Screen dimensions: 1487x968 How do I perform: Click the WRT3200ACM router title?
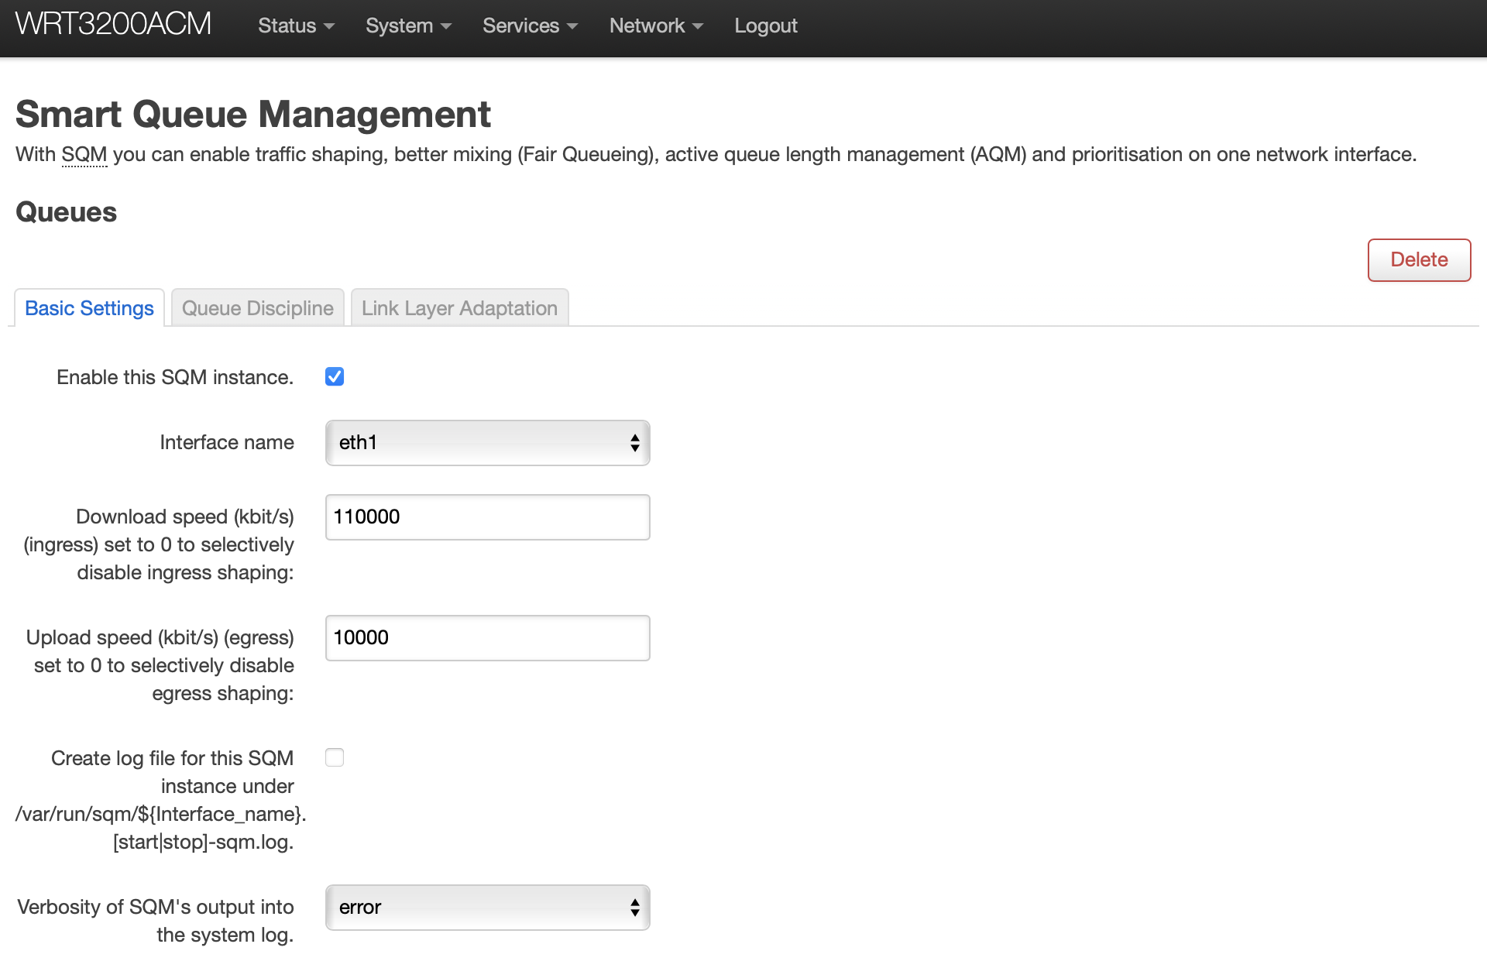pos(113,24)
